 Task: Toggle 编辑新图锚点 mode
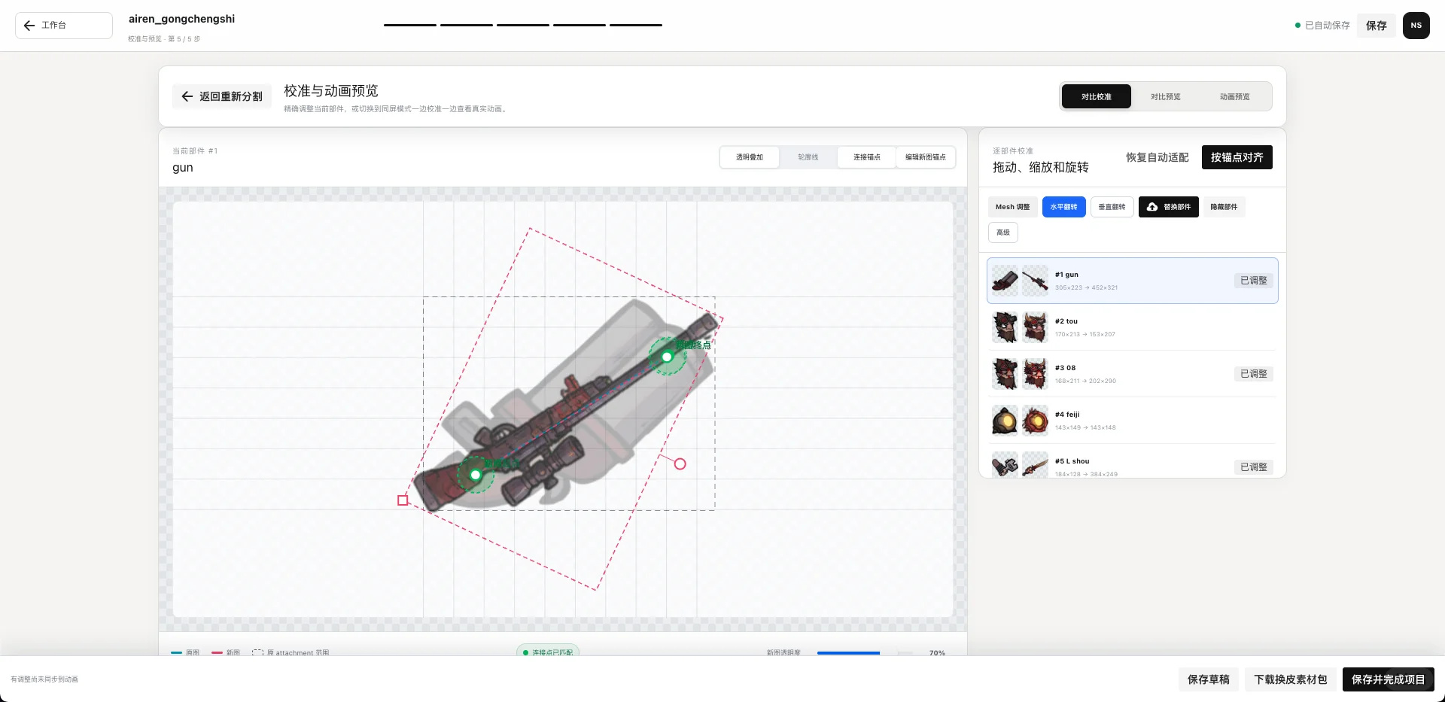point(926,157)
